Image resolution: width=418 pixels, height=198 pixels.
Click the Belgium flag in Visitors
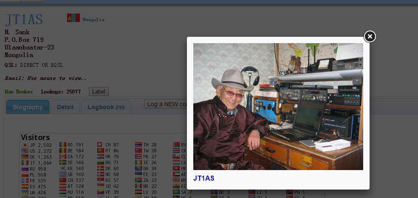pyautogui.click(x=62, y=151)
